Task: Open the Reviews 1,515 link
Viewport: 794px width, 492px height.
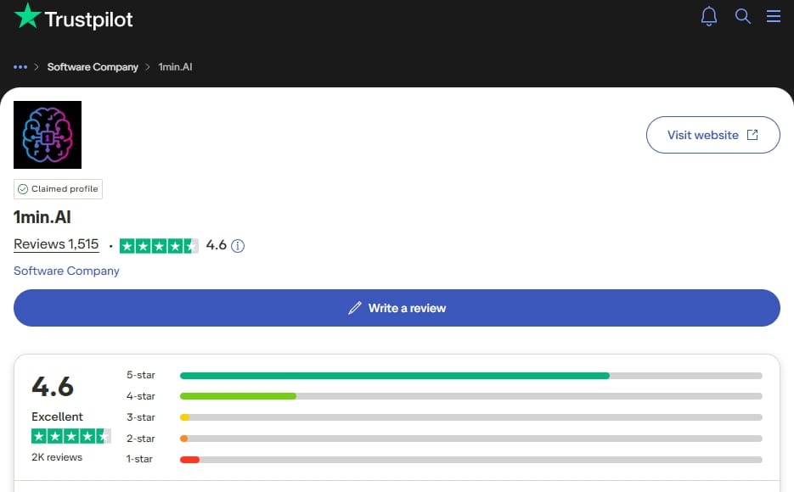Action: 56,244
